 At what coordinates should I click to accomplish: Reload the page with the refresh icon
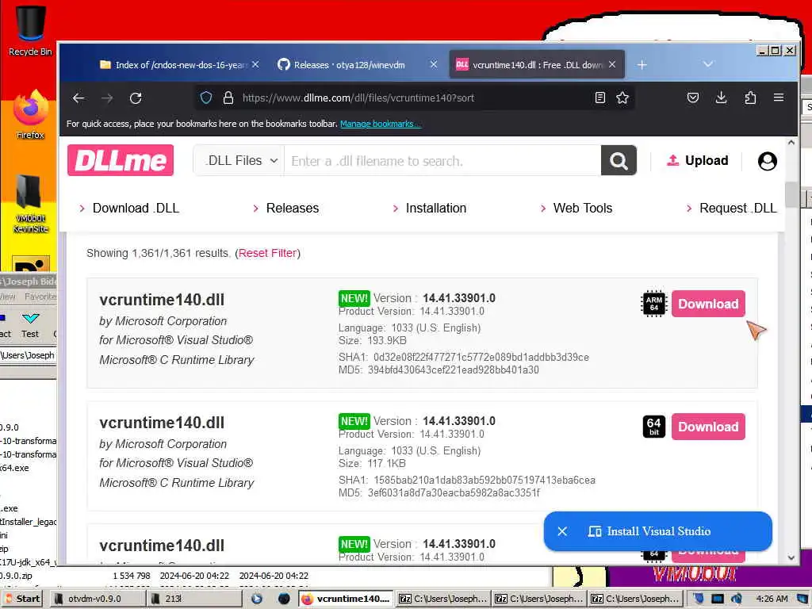[136, 98]
